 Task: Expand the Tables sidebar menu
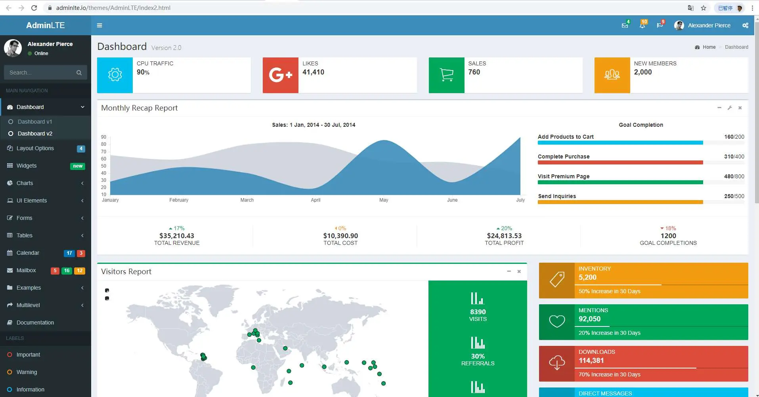pos(46,235)
